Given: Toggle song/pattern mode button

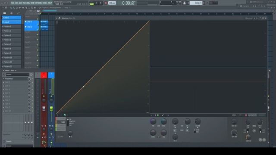Looking at the screenshot, I should coord(91,3).
